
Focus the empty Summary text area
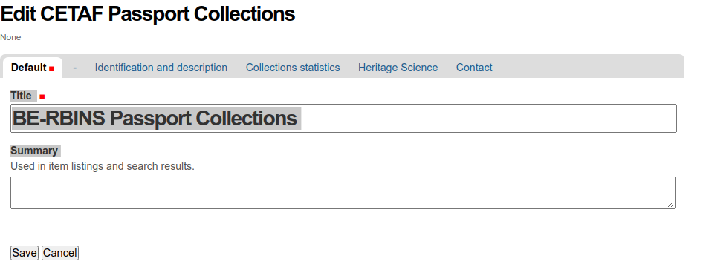click(x=343, y=193)
